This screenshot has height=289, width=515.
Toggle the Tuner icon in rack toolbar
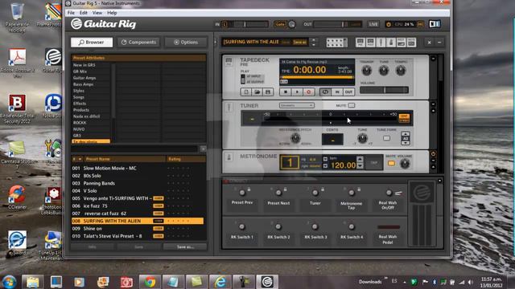point(381,43)
